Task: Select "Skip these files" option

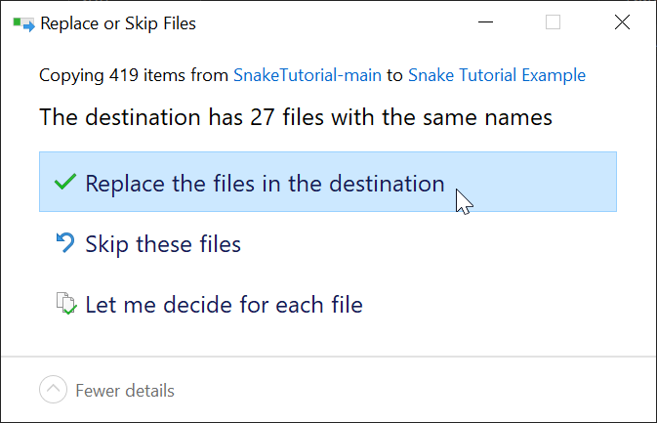Action: [162, 243]
